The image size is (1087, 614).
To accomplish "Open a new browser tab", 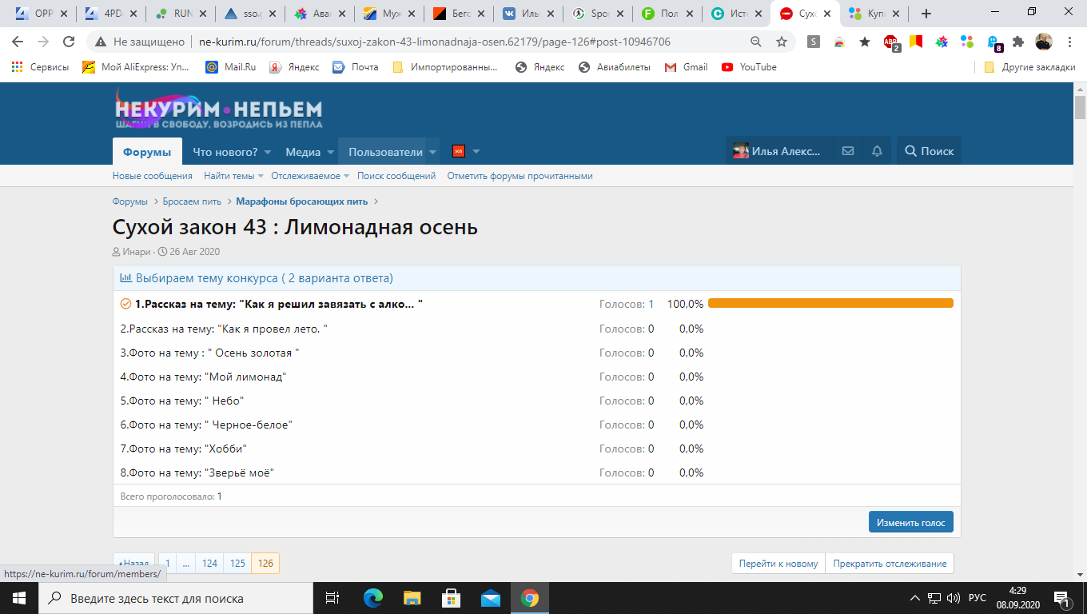I will pyautogui.click(x=926, y=14).
